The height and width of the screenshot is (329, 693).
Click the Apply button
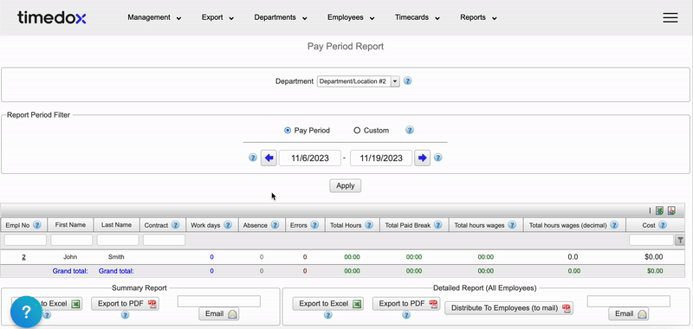[x=345, y=186]
